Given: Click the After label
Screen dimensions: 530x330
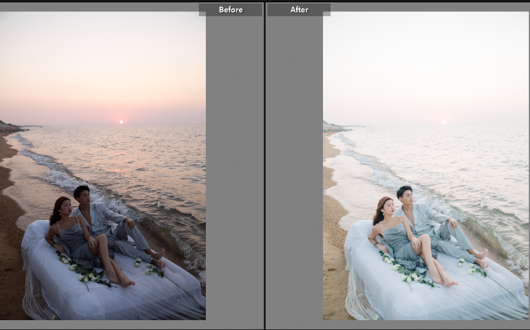Looking at the screenshot, I should (299, 10).
